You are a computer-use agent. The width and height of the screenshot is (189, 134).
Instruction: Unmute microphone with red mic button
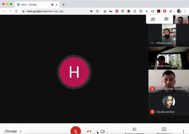click(x=76, y=131)
